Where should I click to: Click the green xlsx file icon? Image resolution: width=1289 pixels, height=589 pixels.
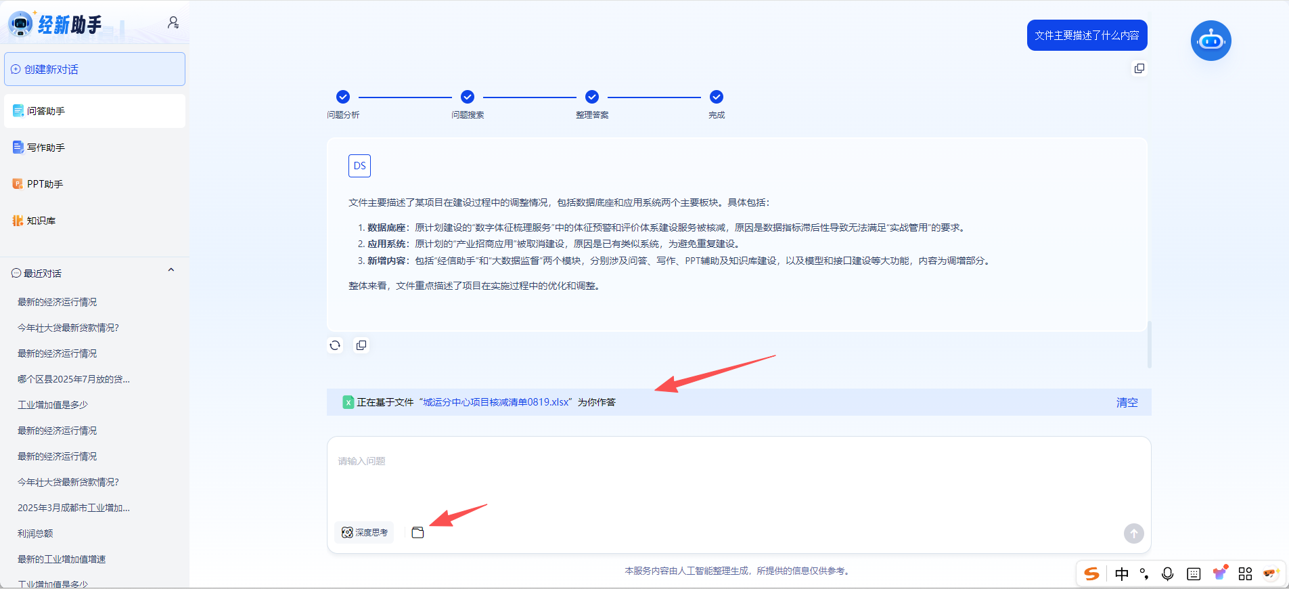click(x=348, y=402)
